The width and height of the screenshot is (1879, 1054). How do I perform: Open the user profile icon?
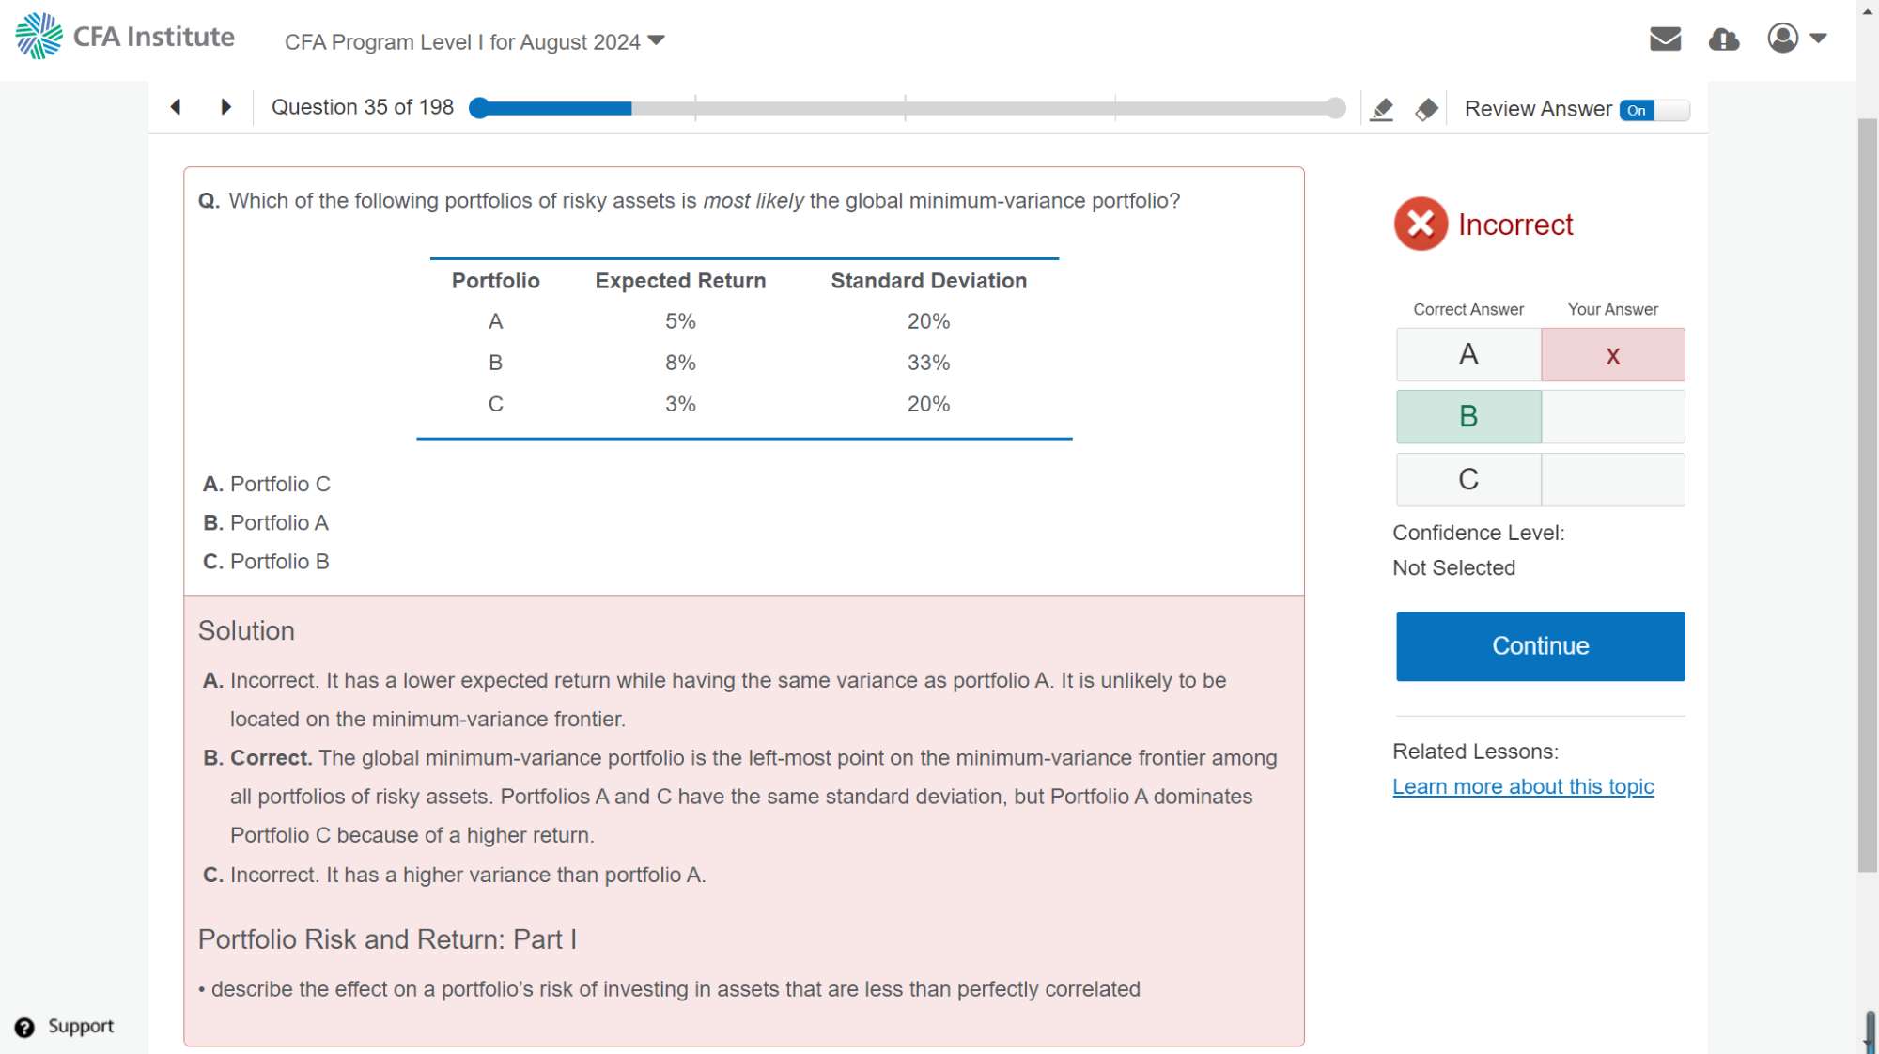(1782, 39)
